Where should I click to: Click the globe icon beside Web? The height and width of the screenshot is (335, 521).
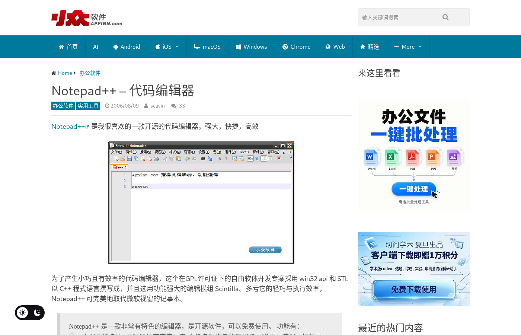(x=328, y=47)
